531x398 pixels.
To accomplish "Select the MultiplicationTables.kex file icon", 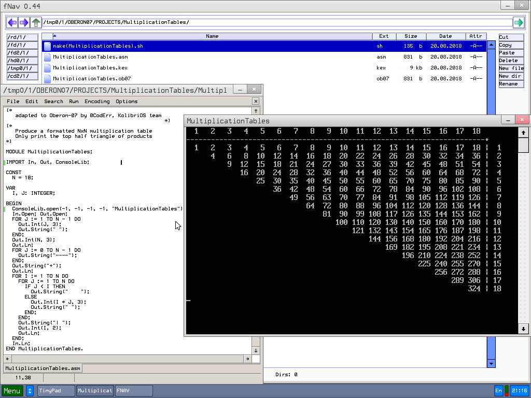I will [x=48, y=68].
